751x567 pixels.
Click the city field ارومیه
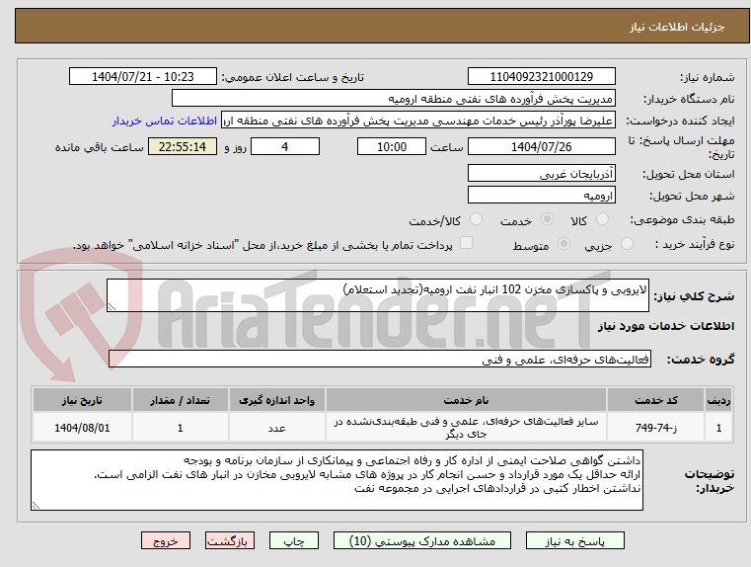[541, 195]
